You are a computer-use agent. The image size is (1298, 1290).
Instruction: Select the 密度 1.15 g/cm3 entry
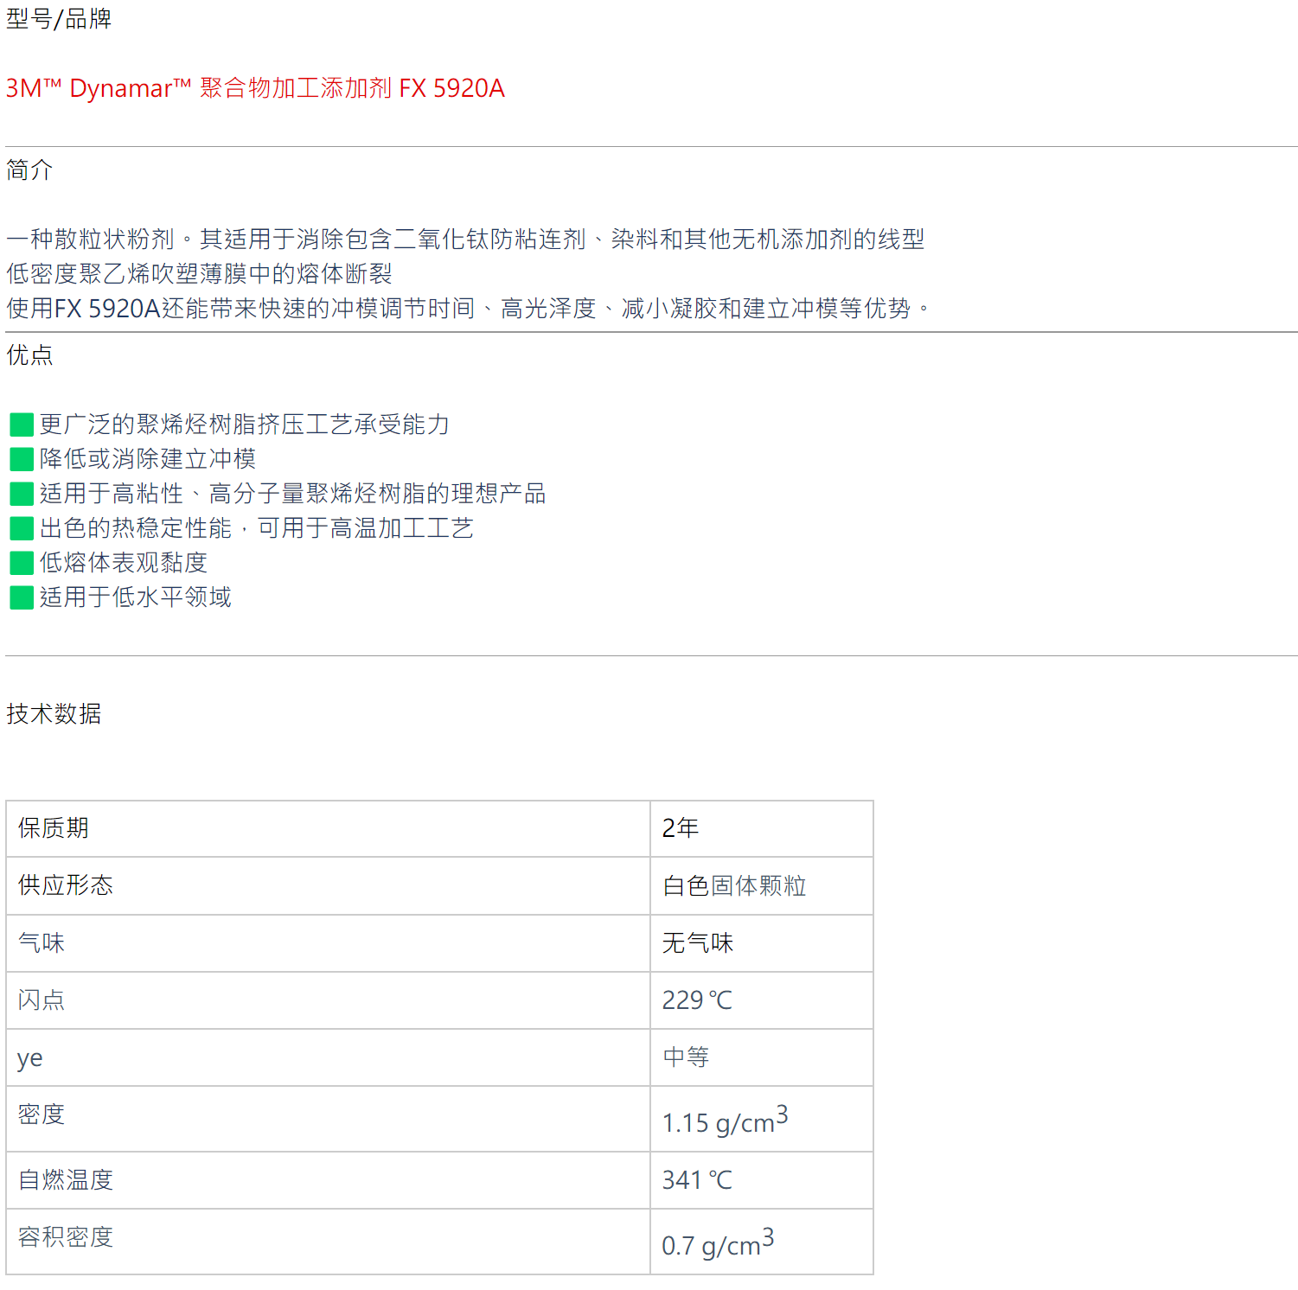[726, 1117]
